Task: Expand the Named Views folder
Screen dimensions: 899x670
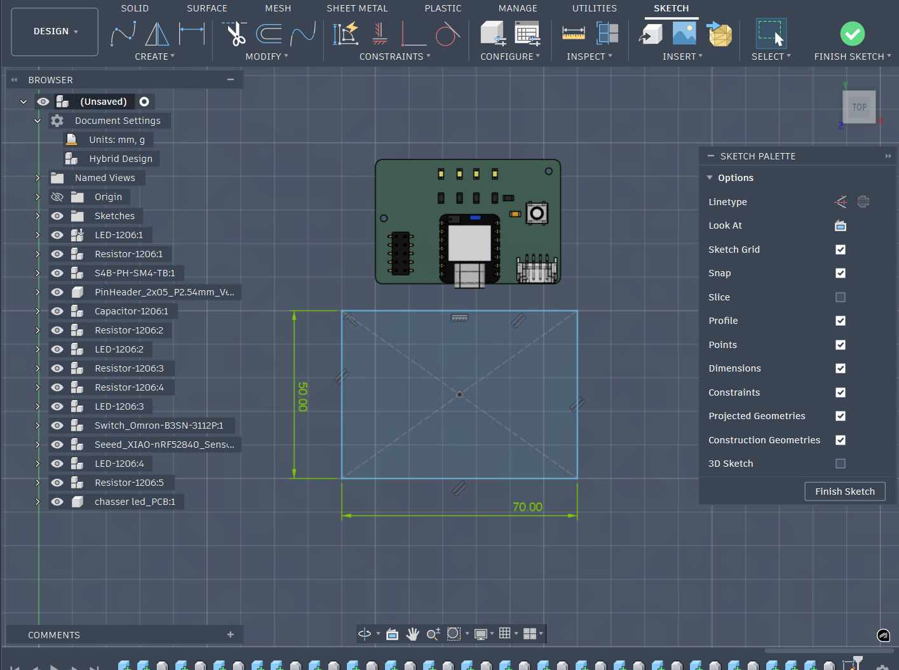Action: point(37,178)
